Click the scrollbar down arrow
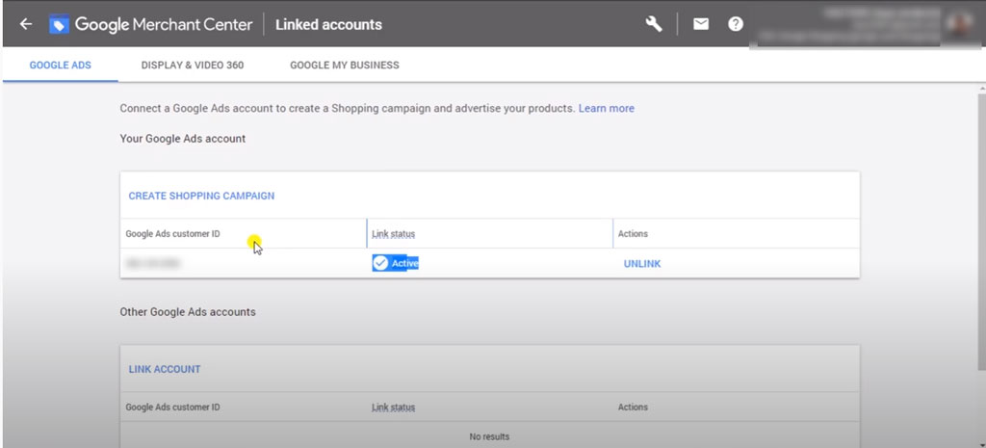 click(x=981, y=443)
